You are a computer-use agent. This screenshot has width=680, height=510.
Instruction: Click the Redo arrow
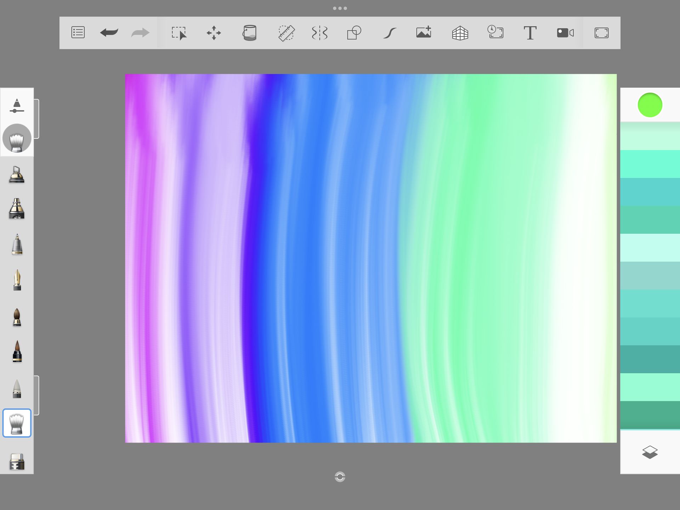pos(140,33)
